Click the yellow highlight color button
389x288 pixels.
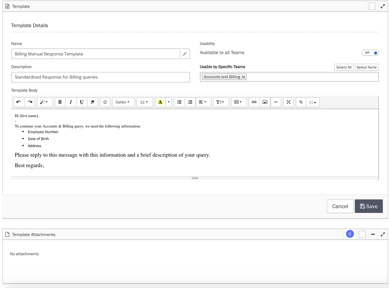160,102
